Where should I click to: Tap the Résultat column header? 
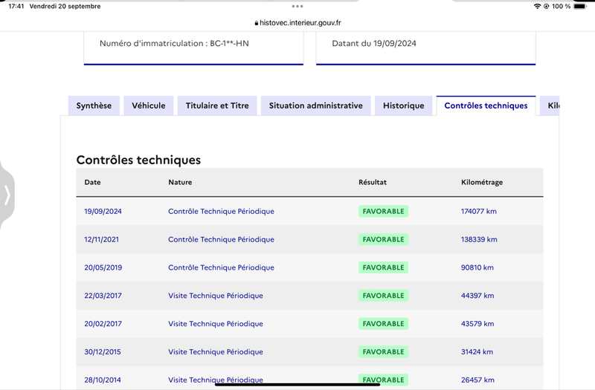pyautogui.click(x=373, y=182)
